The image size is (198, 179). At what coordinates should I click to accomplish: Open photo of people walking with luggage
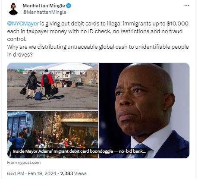click(53, 87)
